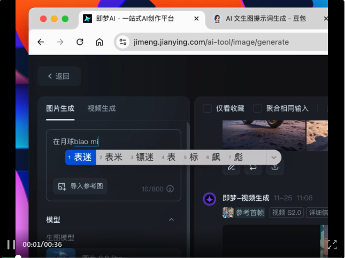Choose candidate 7 彪
The width and height of the screenshot is (345, 258).
click(236, 158)
